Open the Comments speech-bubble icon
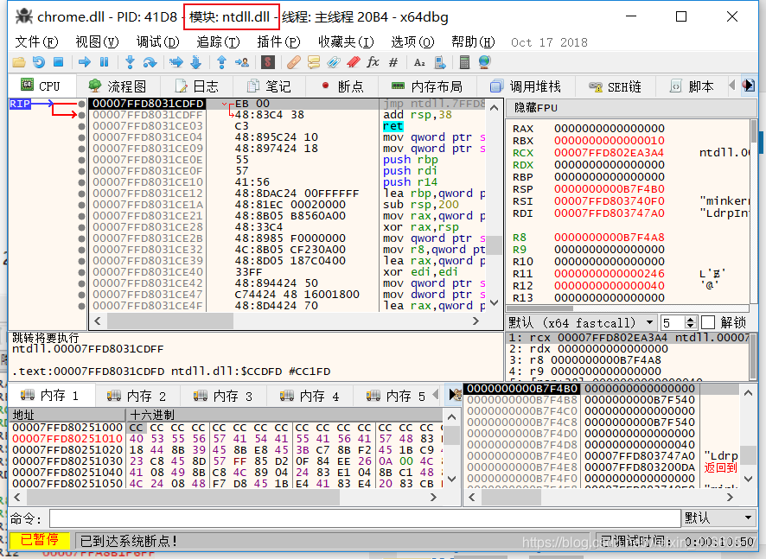Screen dimensions: 766x559 pos(314,62)
